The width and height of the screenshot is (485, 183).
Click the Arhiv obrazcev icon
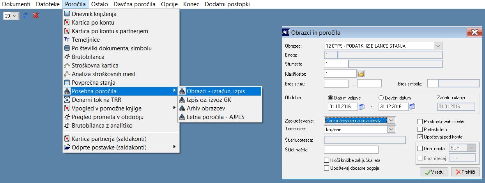point(182,108)
